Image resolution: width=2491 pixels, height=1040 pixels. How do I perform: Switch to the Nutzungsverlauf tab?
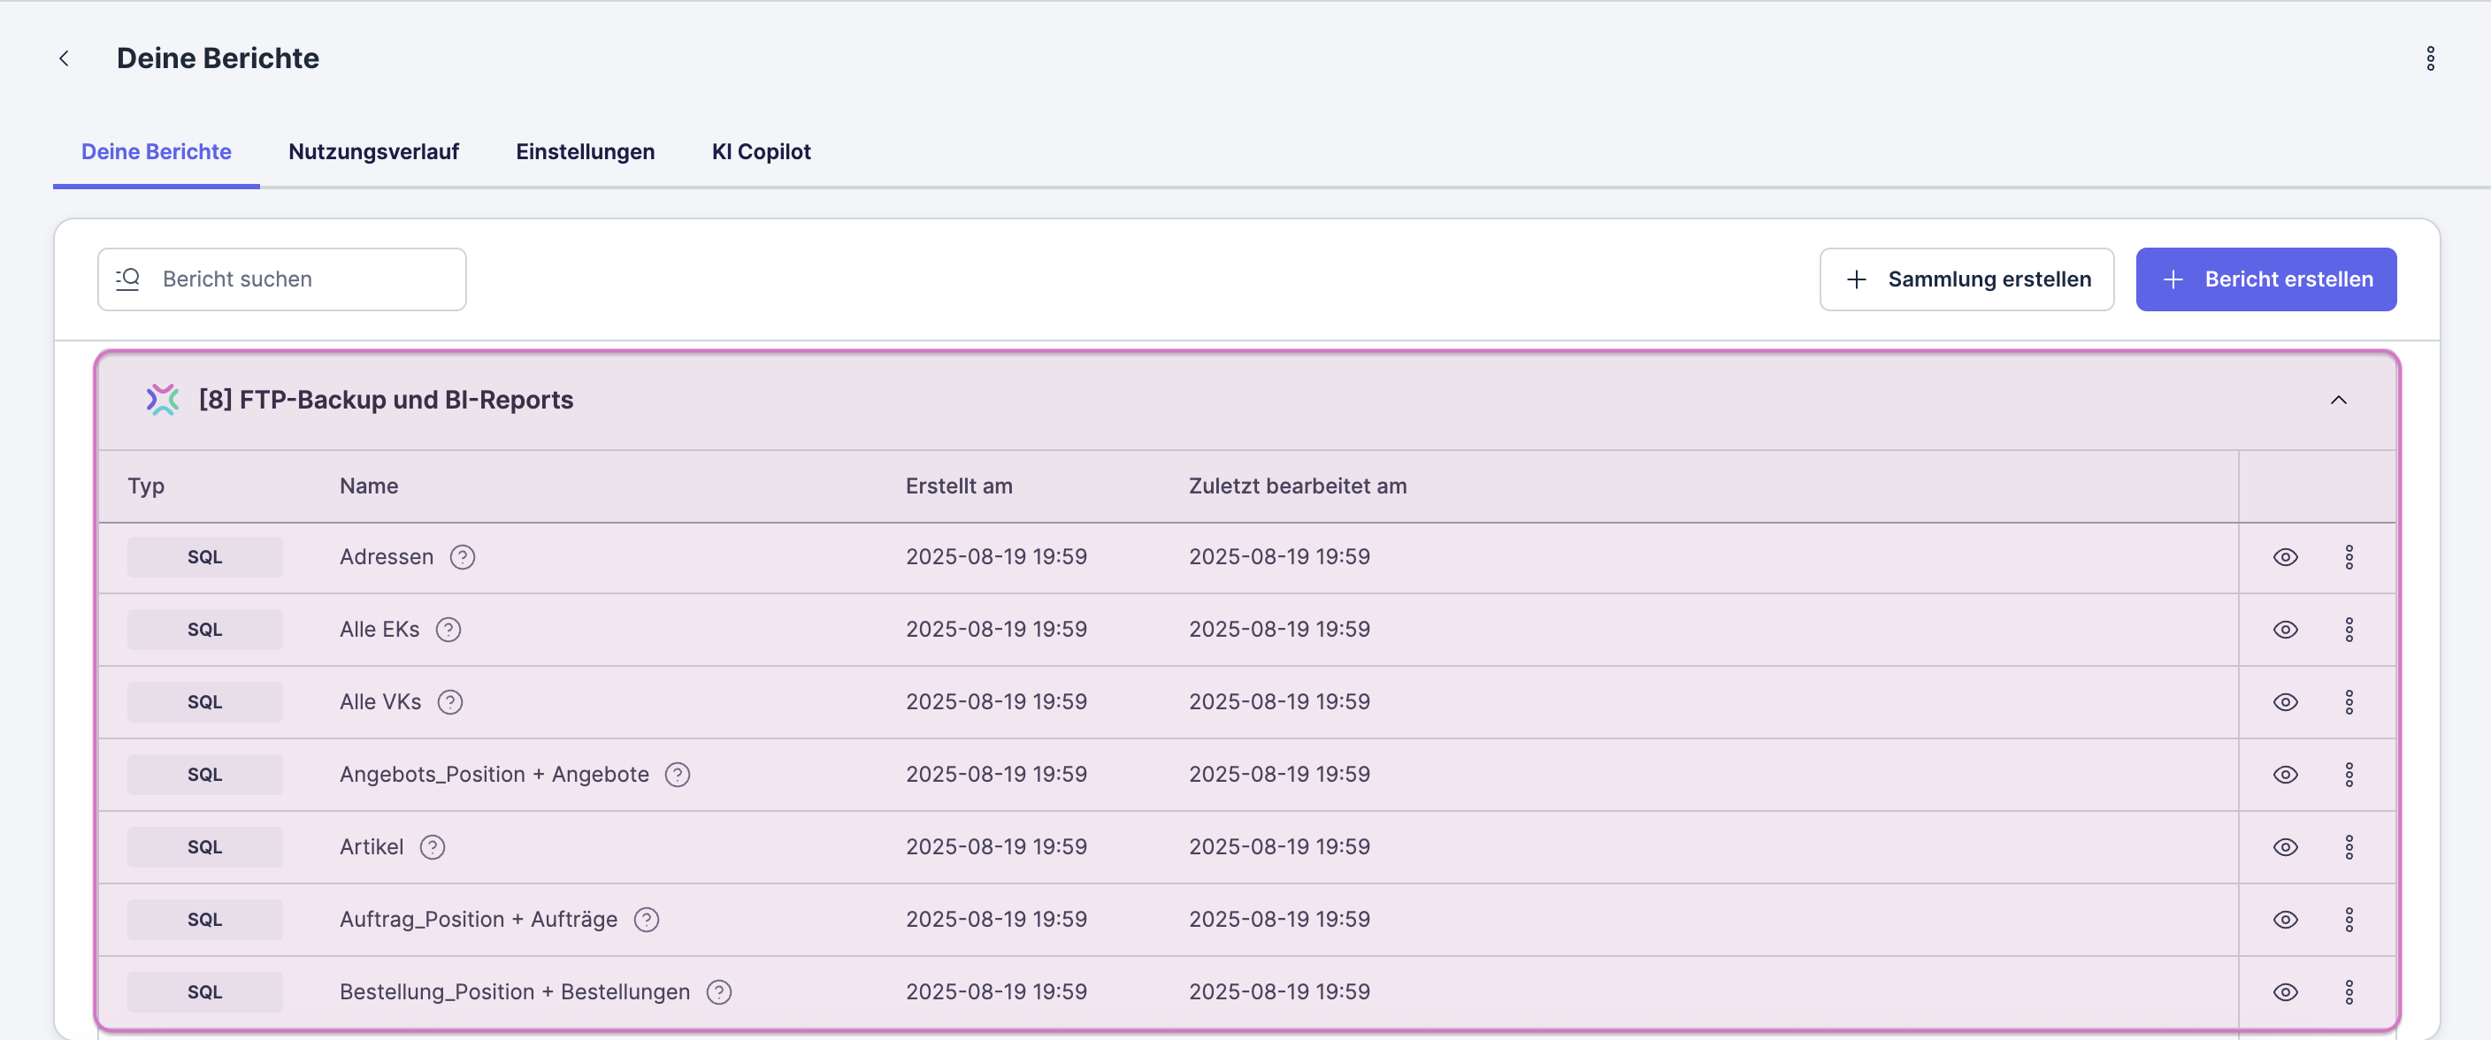tap(373, 152)
